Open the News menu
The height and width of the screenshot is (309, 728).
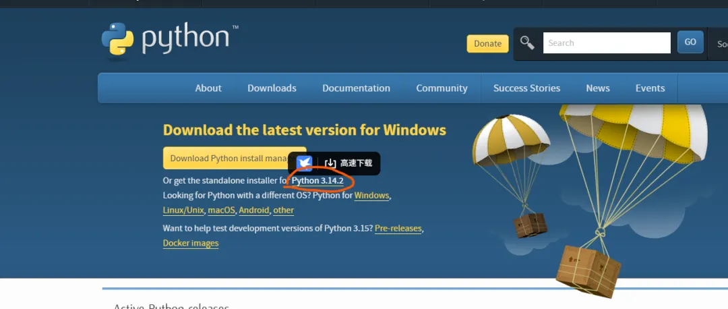click(x=597, y=88)
